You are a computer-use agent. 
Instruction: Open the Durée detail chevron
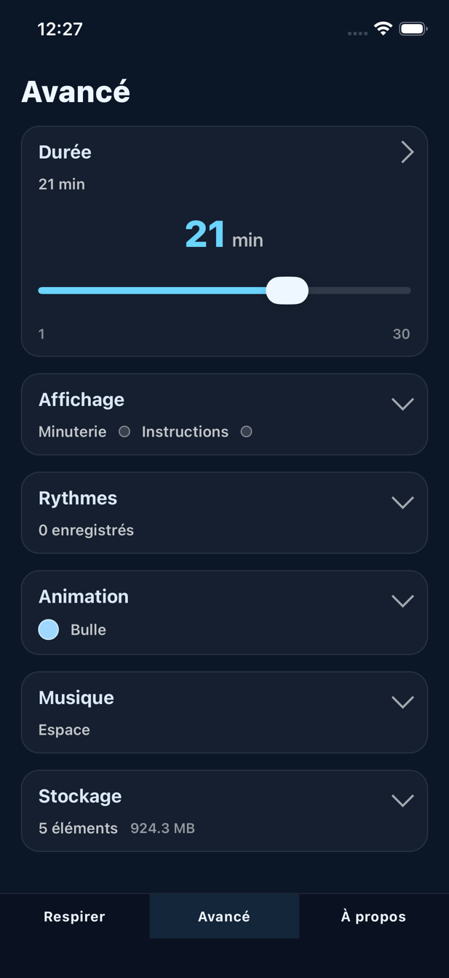[407, 152]
